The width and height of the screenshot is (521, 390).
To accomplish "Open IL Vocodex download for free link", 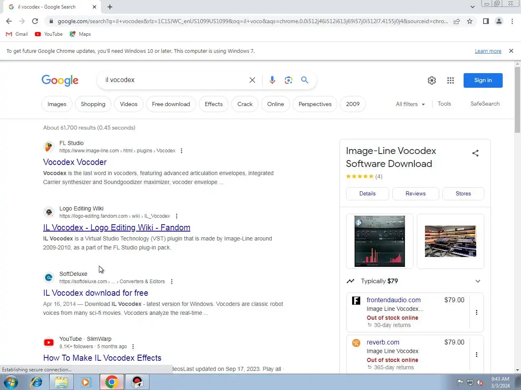I will pyautogui.click(x=96, y=293).
